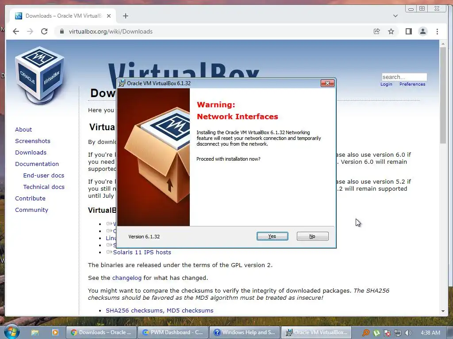The height and width of the screenshot is (339, 453).
Task: Open a new Chrome tab
Action: coord(125,16)
